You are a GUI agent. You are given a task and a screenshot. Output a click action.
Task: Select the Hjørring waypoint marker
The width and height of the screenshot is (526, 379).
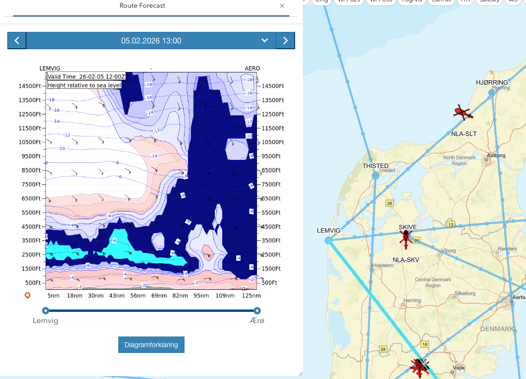pyautogui.click(x=492, y=92)
